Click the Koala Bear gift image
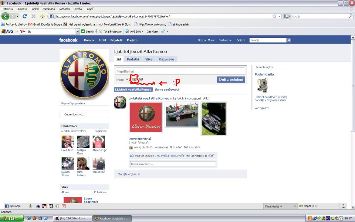355x222 pixels. (x=263, y=85)
